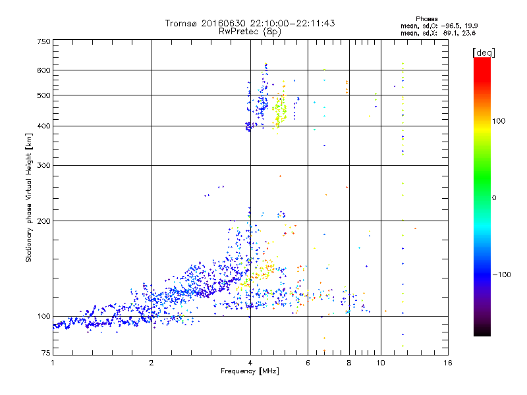Click x-axis tick label '6'
Viewport: 527px width, 395px height.
(308, 363)
